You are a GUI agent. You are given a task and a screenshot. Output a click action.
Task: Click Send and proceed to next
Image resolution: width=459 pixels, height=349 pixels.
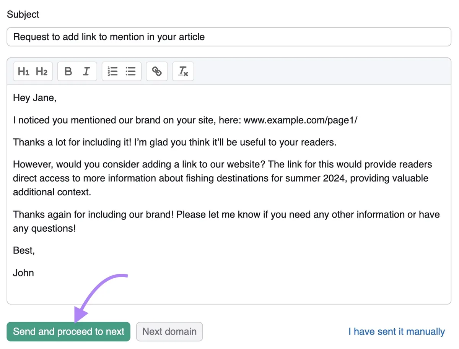click(68, 331)
